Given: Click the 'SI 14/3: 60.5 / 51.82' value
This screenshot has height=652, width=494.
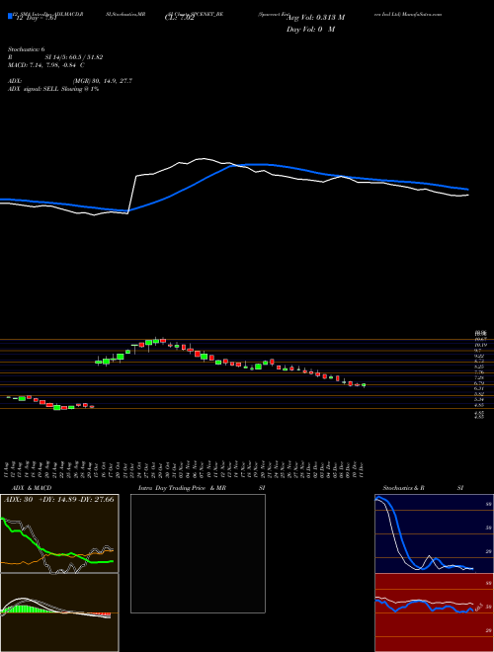Looking at the screenshot, I should click(74, 57).
